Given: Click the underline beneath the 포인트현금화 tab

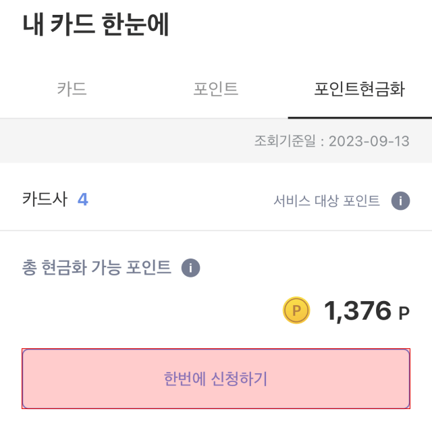Looking at the screenshot, I should [x=359, y=117].
